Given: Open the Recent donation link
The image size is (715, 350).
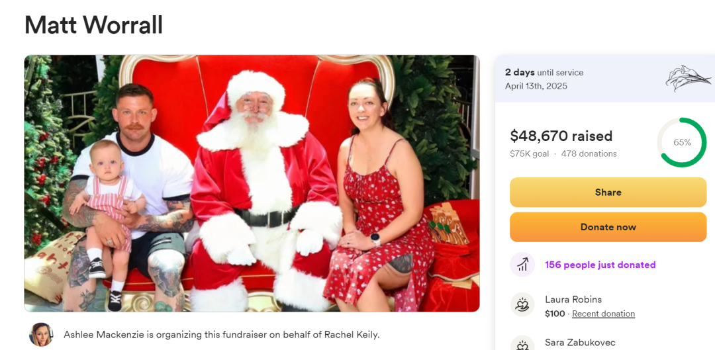Looking at the screenshot, I should coord(603,314).
